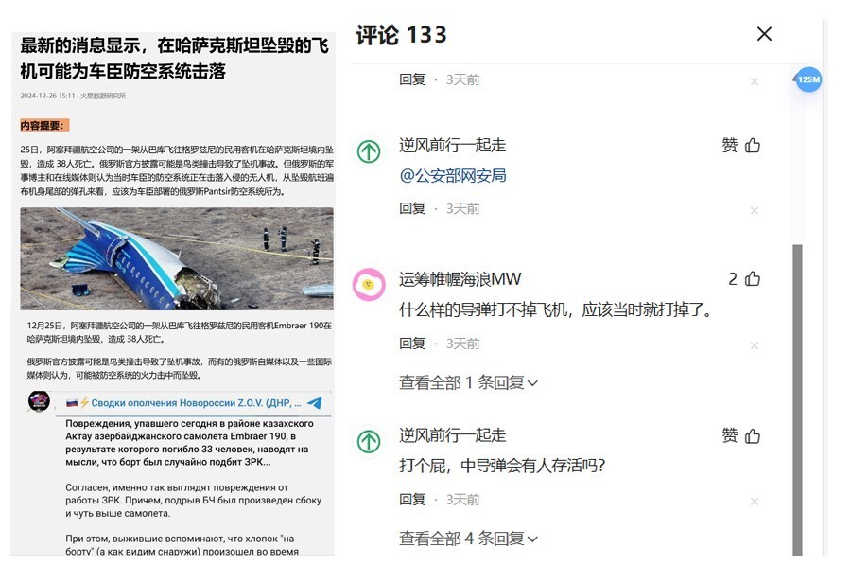Viewport: 851px width, 583px height.
Task: Reply to the 什么样的导弹 comment
Action: point(412,344)
